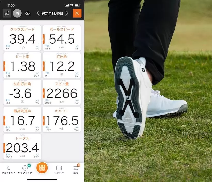This screenshot has width=212, height=182.
Task: Tap the cloud sync status icon
Action: coord(28,13)
